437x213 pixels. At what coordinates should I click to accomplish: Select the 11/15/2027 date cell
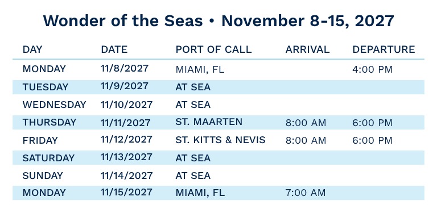[126, 192]
